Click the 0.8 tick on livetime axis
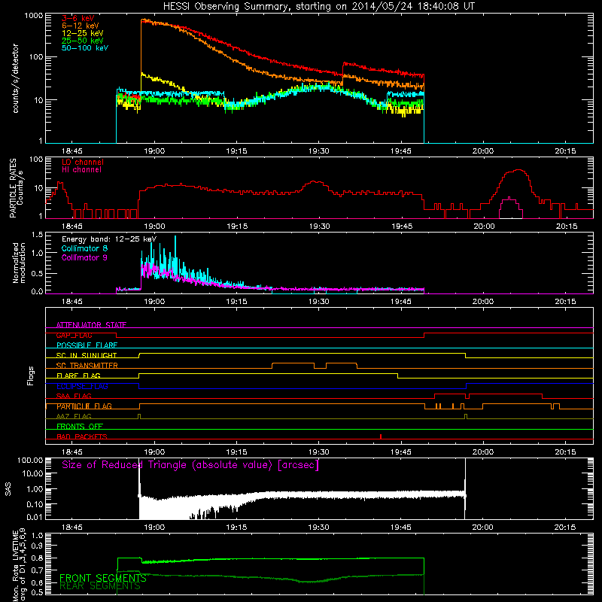This screenshot has width=602, height=602. 37,558
